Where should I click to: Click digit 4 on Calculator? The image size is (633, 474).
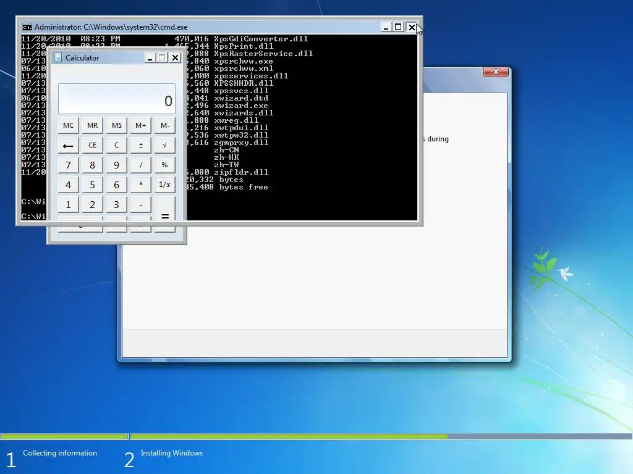(x=68, y=185)
